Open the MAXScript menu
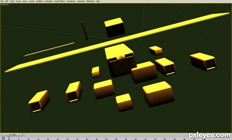232x140 pixels. click(x=90, y=1)
